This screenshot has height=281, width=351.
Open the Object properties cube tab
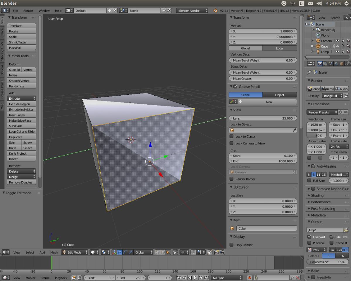342,63
